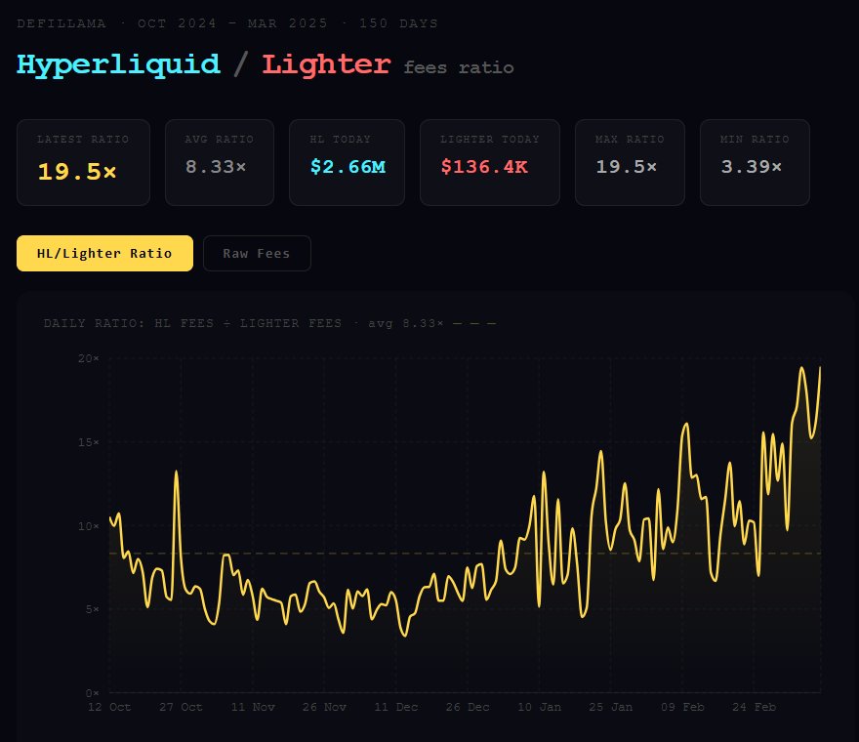Click the "24 Feb" x-axis label
This screenshot has height=742, width=859.
(x=755, y=708)
